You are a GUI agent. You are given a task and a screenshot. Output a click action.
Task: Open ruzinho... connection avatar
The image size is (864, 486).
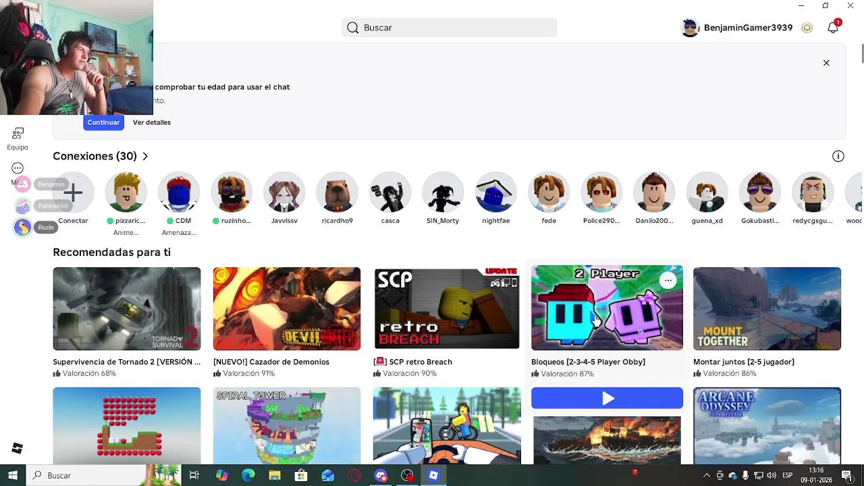(232, 193)
